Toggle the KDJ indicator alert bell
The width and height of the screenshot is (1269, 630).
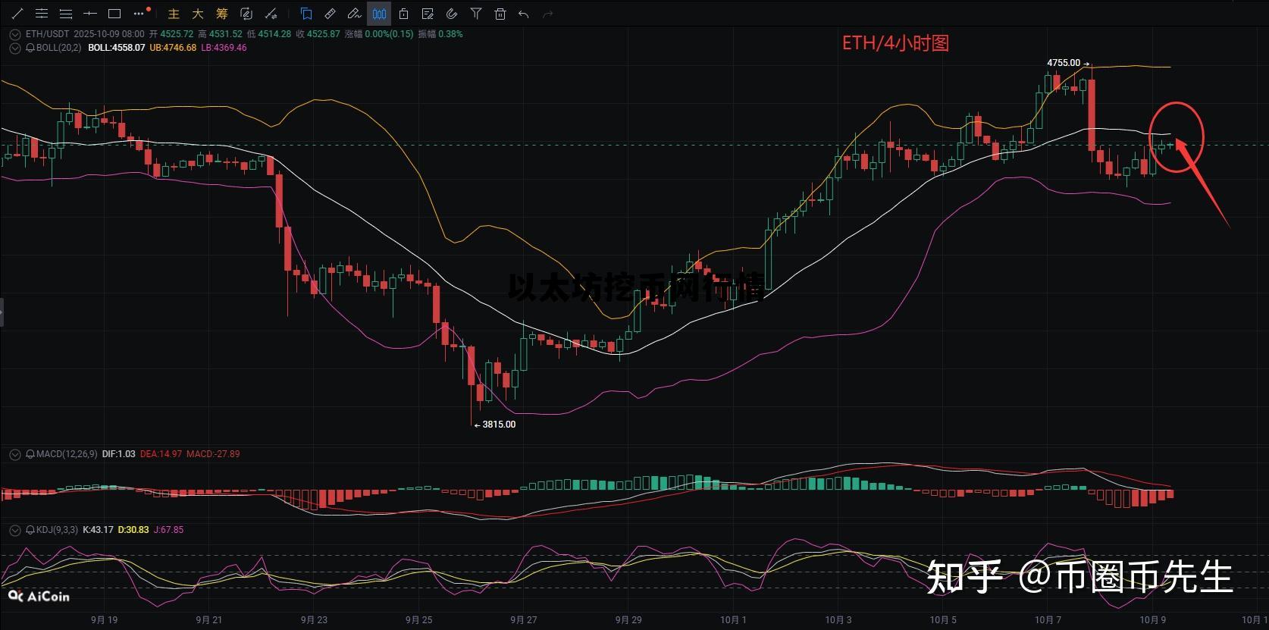[30, 530]
